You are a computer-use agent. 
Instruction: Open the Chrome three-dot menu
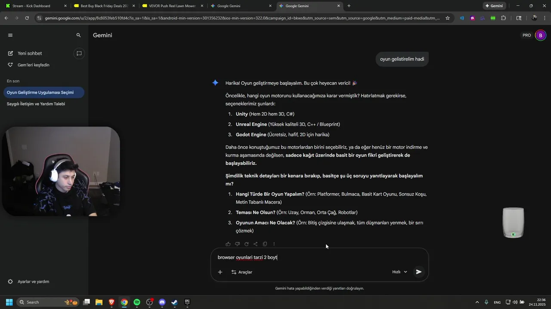tap(545, 18)
